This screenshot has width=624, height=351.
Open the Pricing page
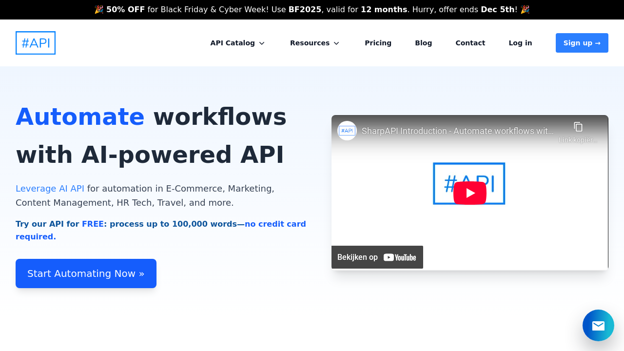[x=378, y=43]
